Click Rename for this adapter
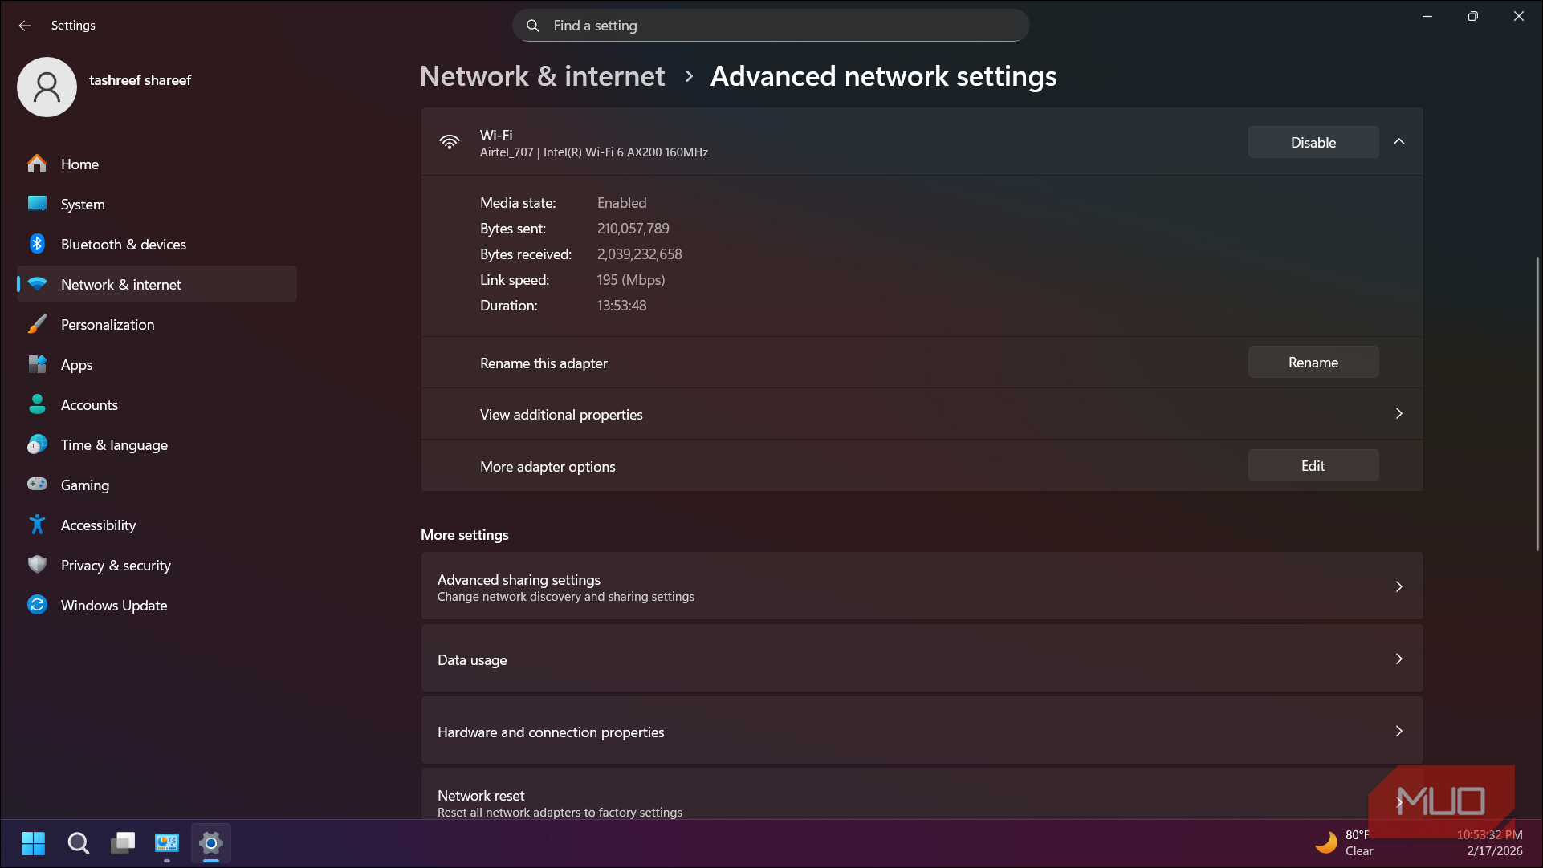 (1313, 363)
